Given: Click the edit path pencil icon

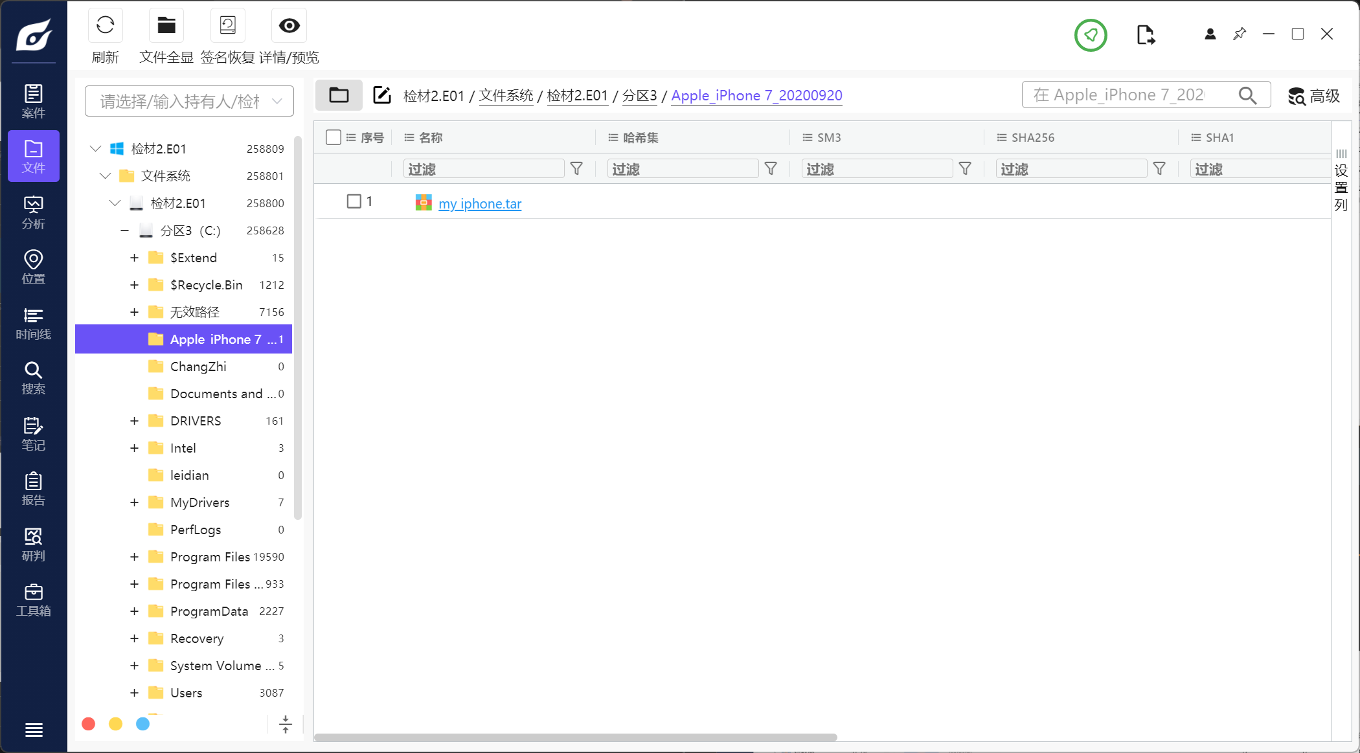Looking at the screenshot, I should tap(382, 95).
